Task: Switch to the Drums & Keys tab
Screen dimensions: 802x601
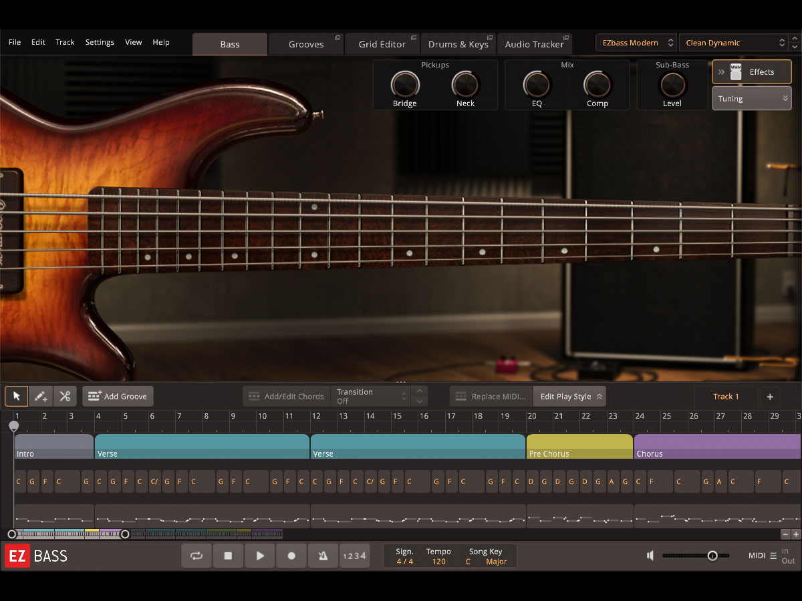Action: point(458,44)
